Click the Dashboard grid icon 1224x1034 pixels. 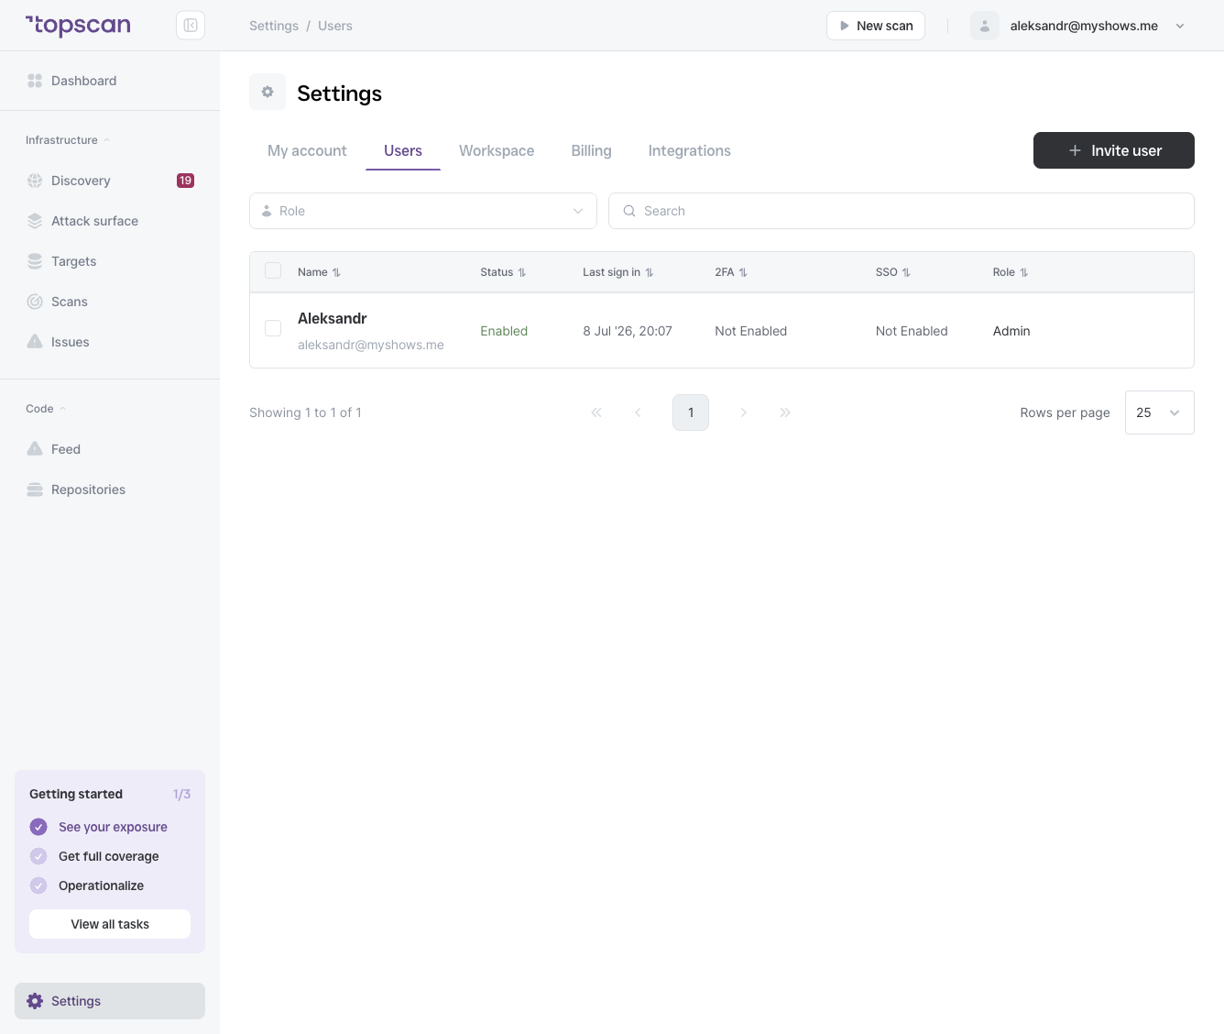point(35,81)
